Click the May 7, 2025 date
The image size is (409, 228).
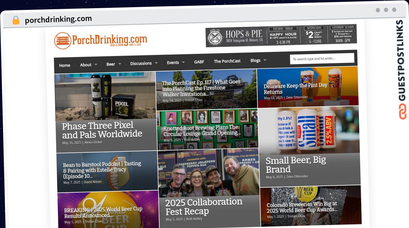pyautogui.click(x=72, y=182)
